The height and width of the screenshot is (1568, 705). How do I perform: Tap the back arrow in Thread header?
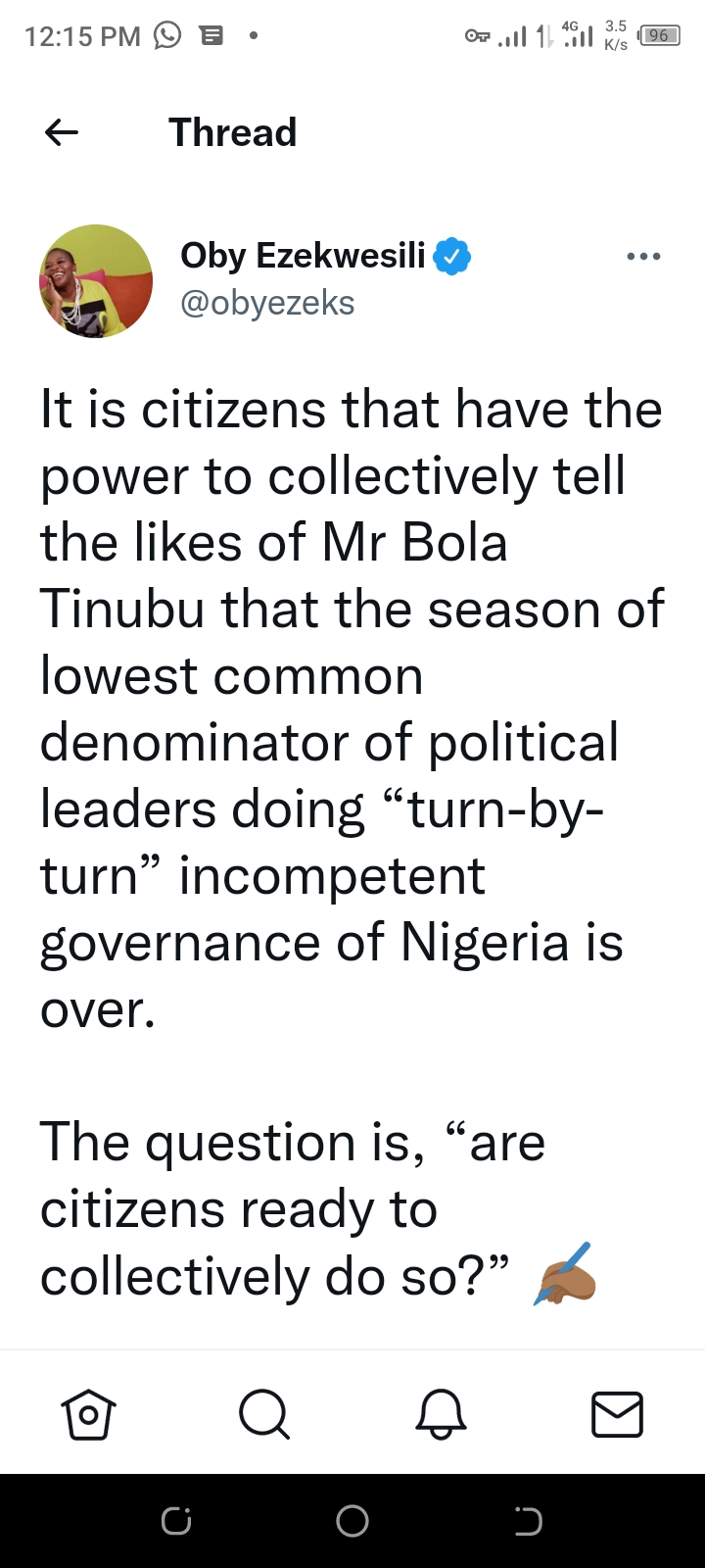coord(62,132)
